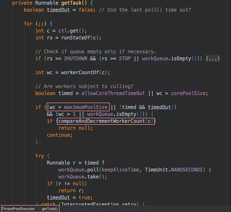231x212 pixels.
Task: Click the maximumPoolSize field reference
Action: coord(85,107)
